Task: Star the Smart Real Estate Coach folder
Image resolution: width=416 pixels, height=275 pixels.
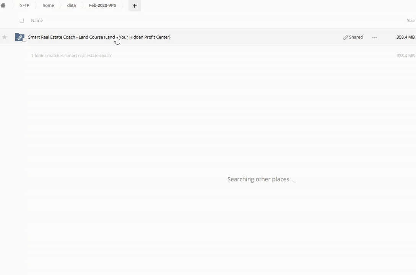Action: tap(5, 37)
